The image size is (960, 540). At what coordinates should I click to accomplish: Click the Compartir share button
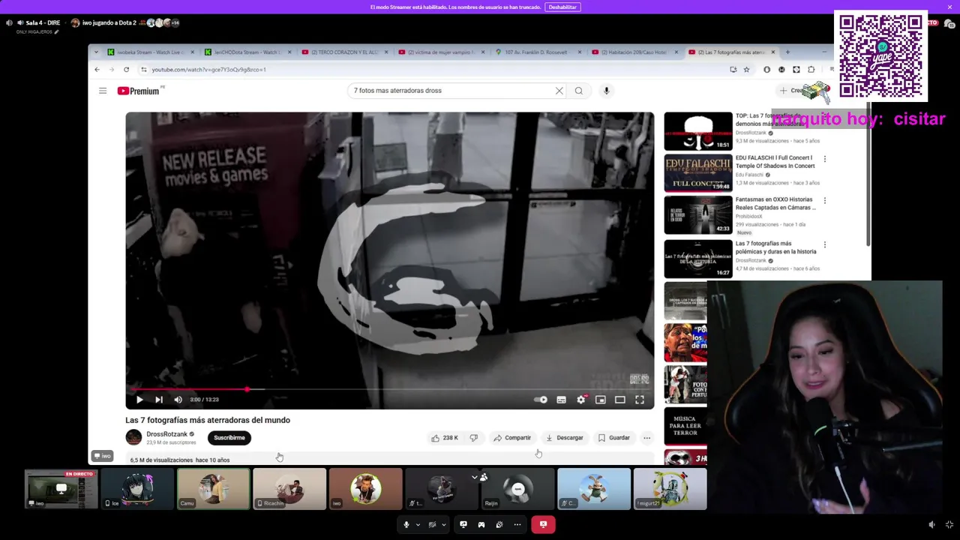pyautogui.click(x=512, y=438)
